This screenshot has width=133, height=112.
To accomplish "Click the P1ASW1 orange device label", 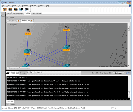I will click(27, 54).
